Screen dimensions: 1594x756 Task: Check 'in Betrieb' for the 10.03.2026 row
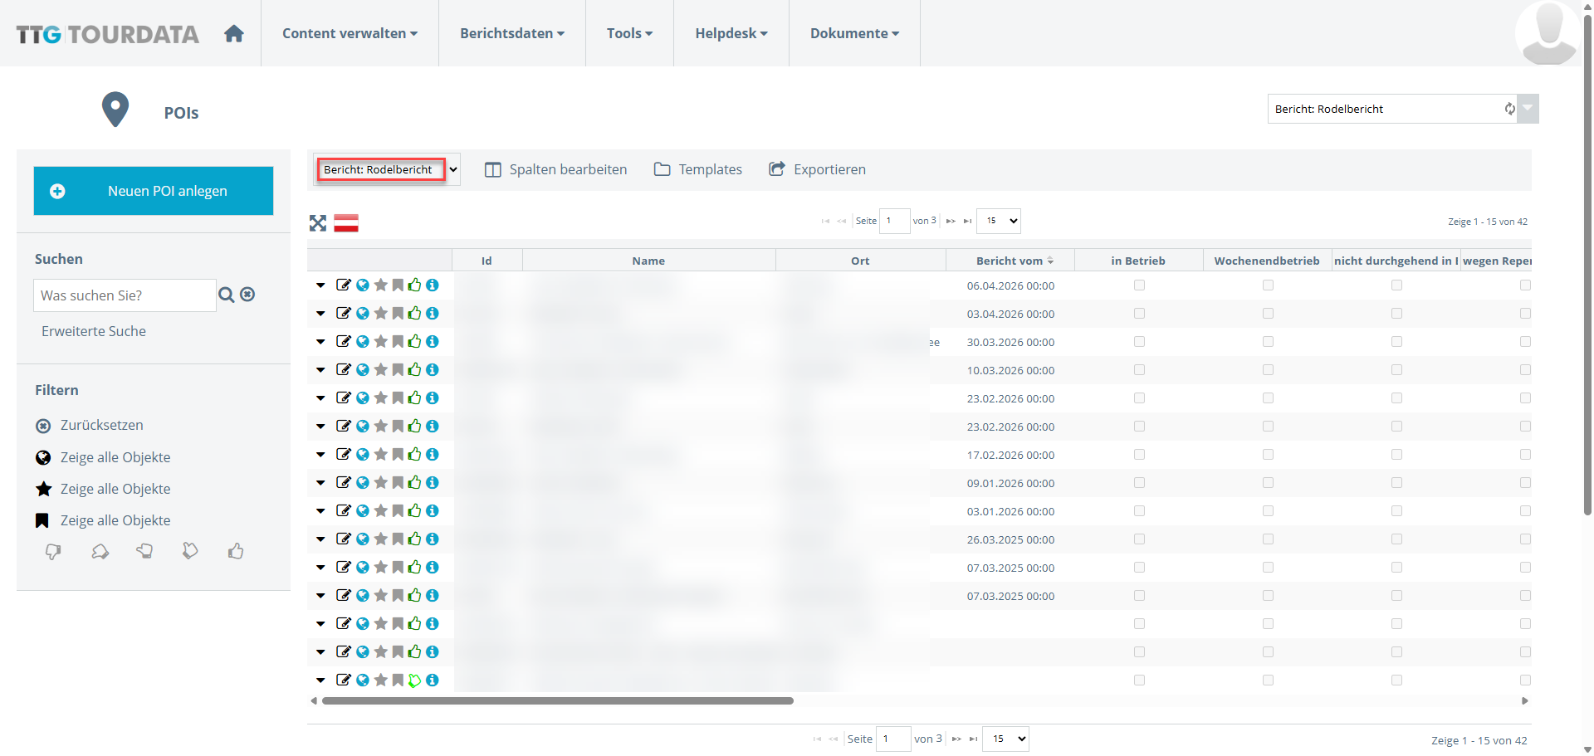click(x=1139, y=370)
